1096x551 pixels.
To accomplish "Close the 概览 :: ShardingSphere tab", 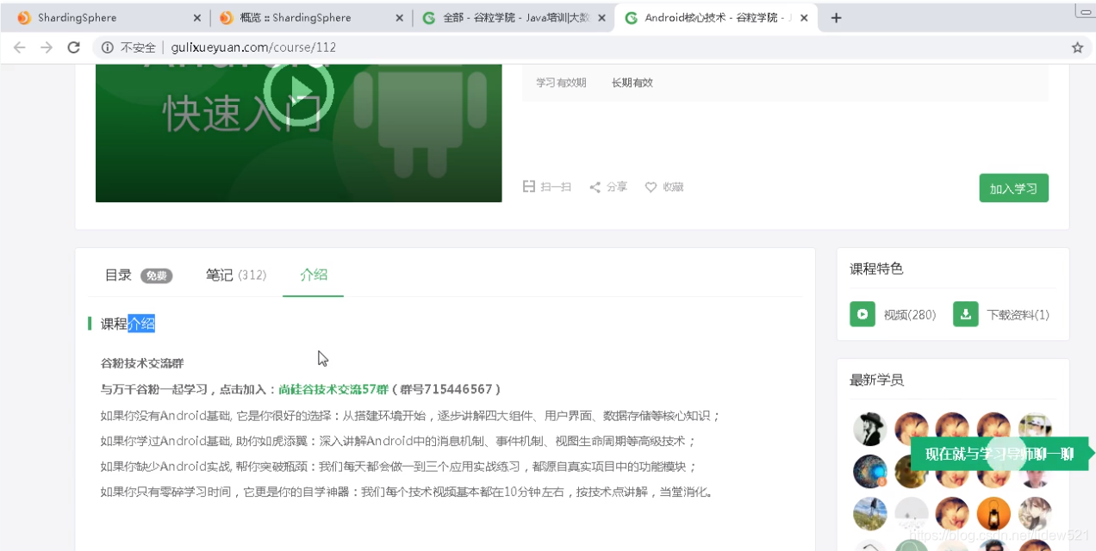I will coord(400,17).
